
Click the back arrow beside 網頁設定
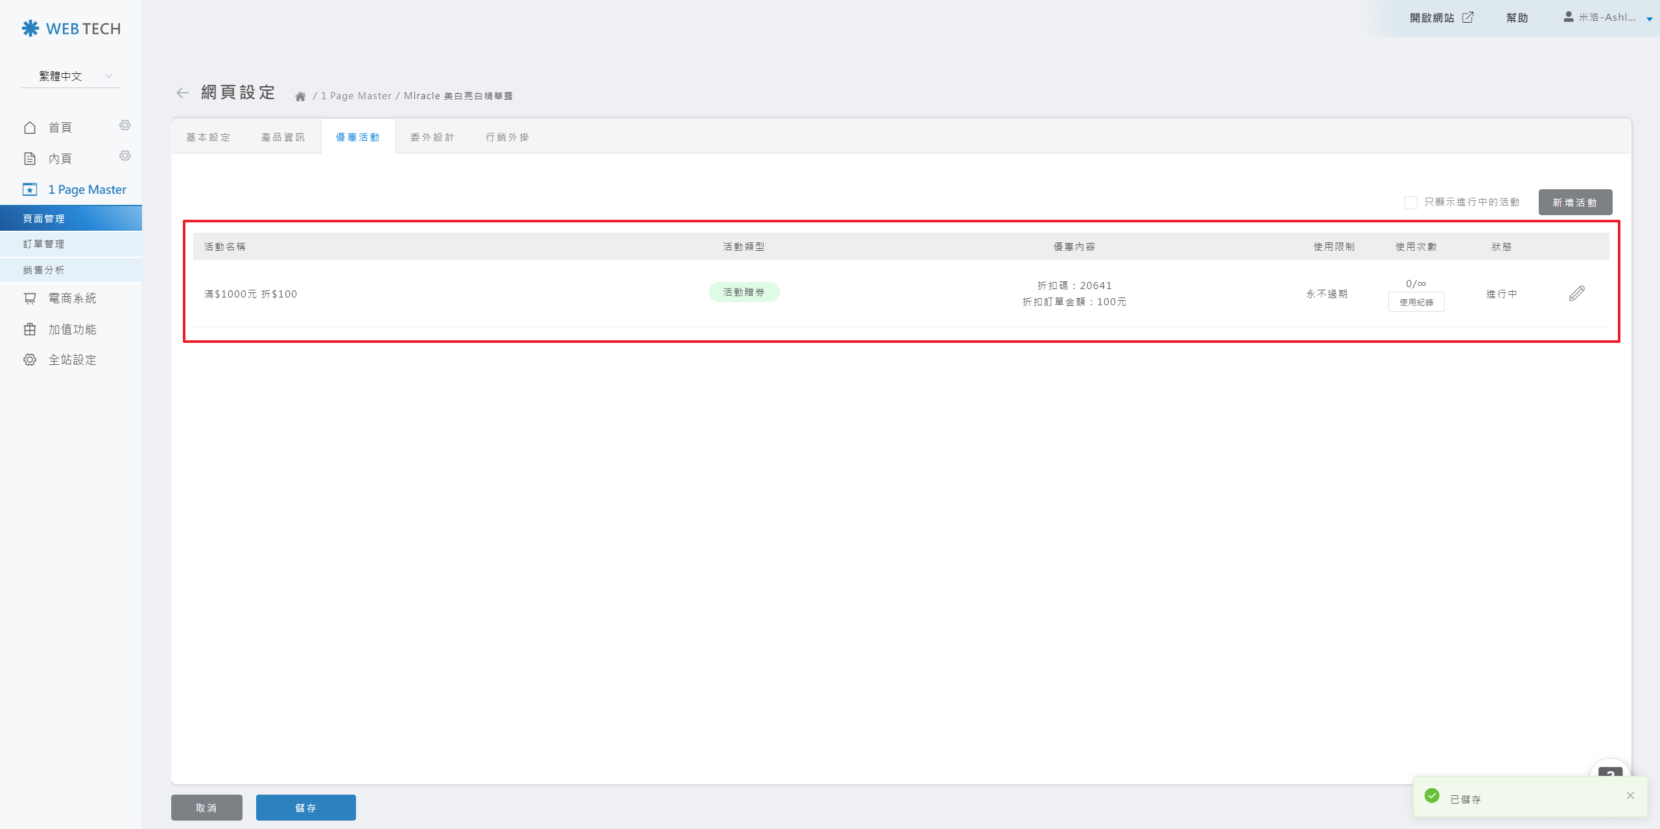pyautogui.click(x=183, y=93)
